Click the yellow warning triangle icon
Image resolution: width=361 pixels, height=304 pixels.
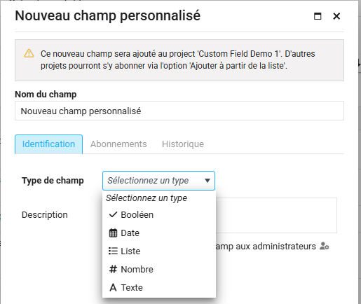(29, 53)
